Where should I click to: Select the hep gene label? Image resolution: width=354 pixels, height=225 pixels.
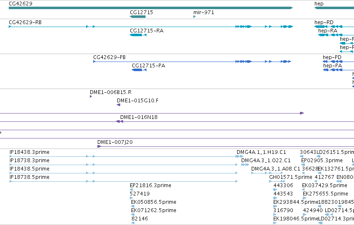[319, 4]
